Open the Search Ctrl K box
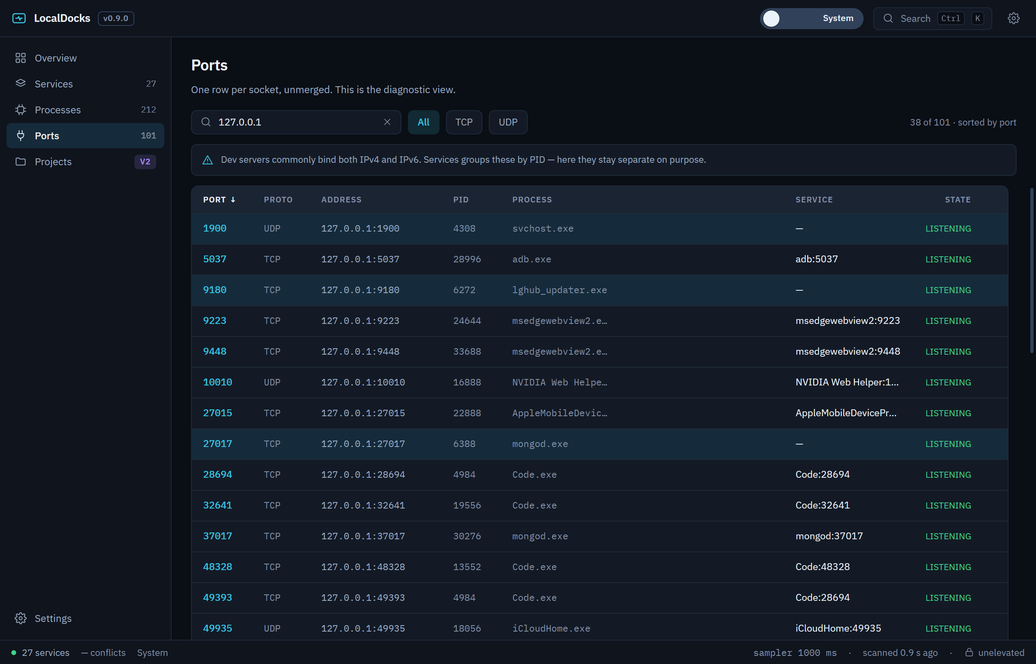The width and height of the screenshot is (1036, 664). (932, 18)
